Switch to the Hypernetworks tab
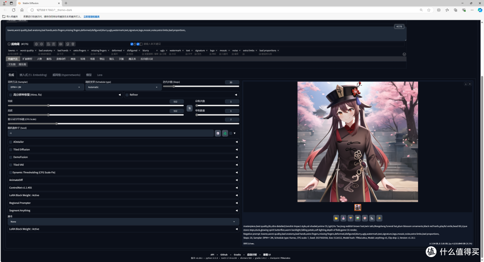This screenshot has width=484, height=262. pyautogui.click(x=66, y=75)
